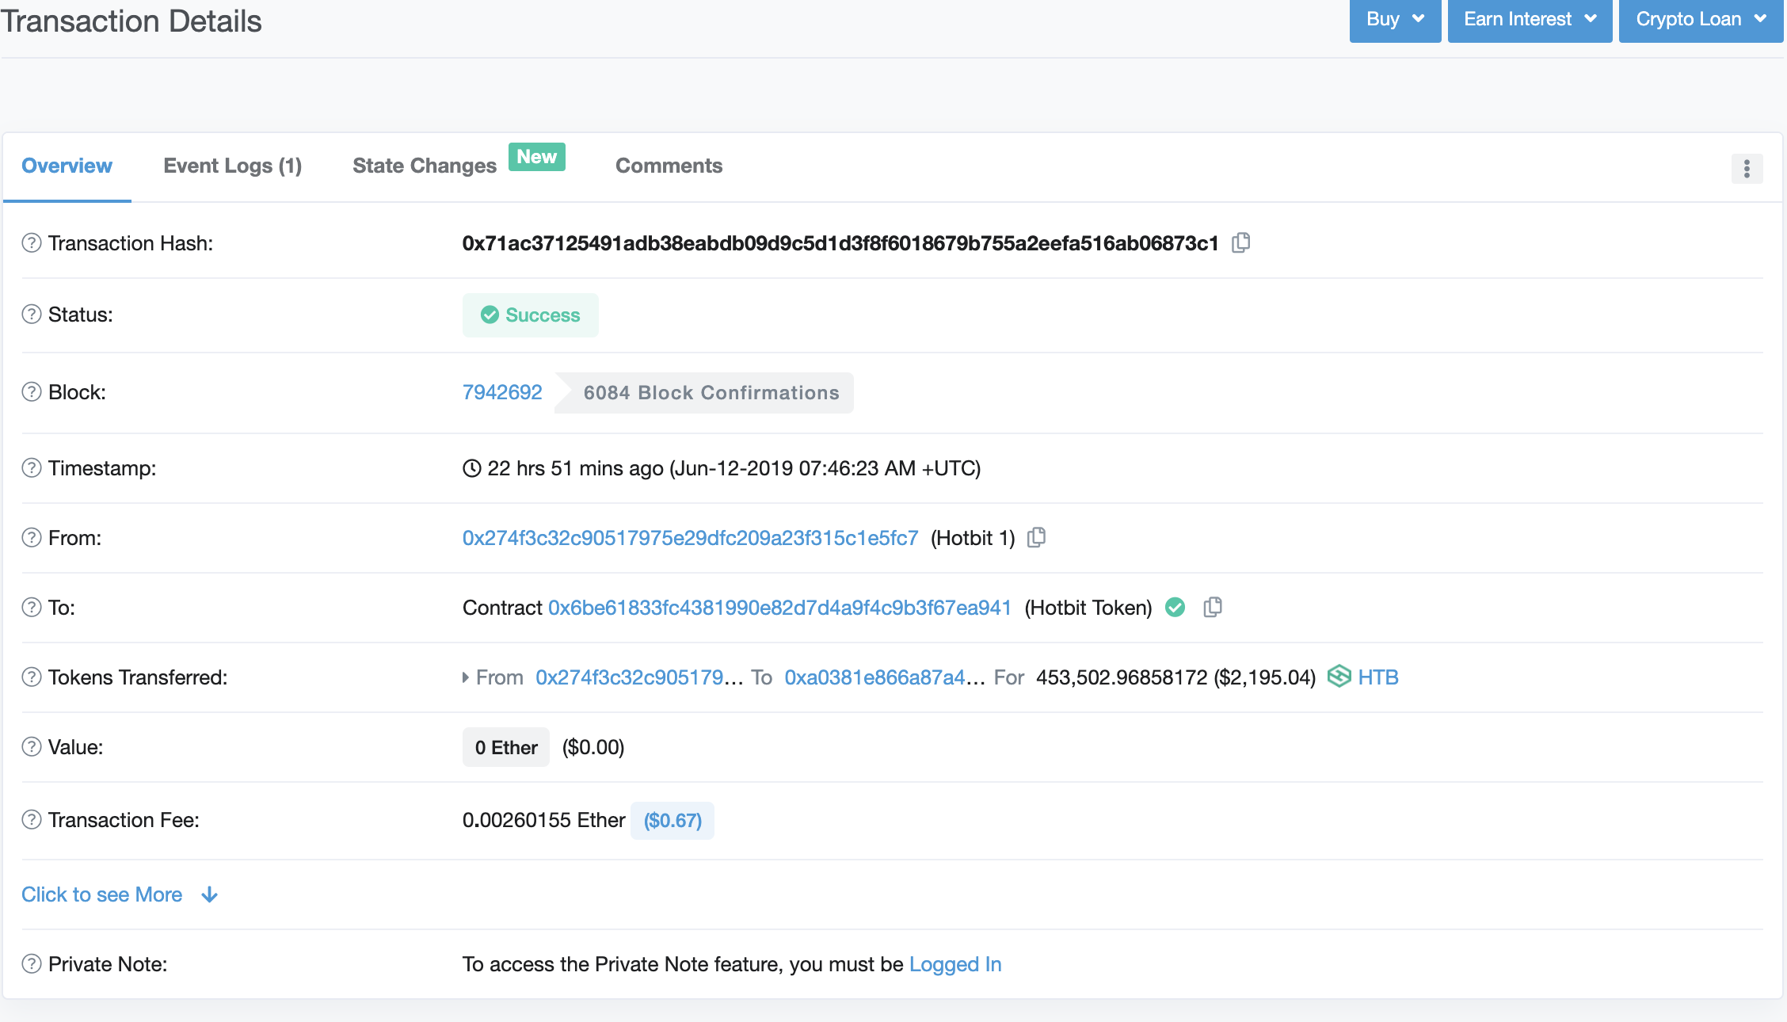Click the HTB token logo icon
This screenshot has width=1787, height=1022.
1339,677
